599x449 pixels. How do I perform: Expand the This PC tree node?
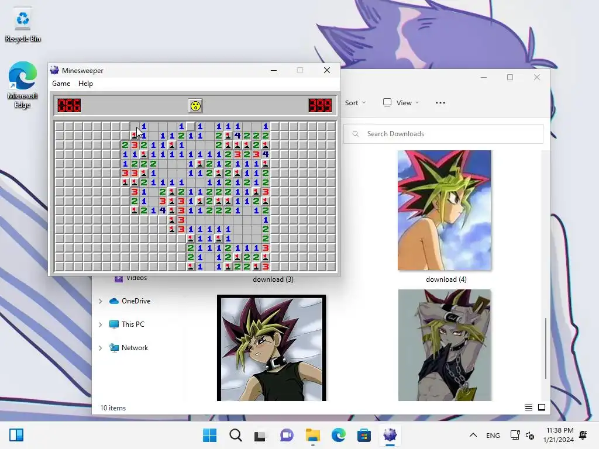coord(100,324)
